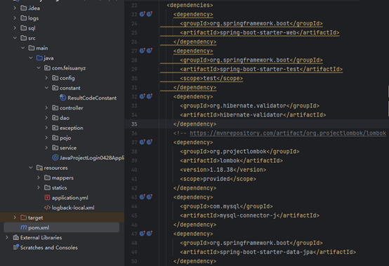389x266 pixels.
Task: Click the second gutter icon on line 23
Action: 150,14
